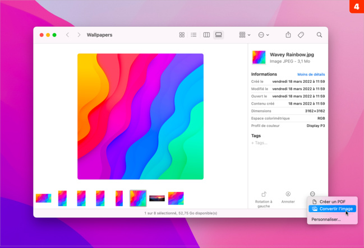The width and height of the screenshot is (364, 248).
Task: Click the Tags section heading
Action: click(256, 135)
